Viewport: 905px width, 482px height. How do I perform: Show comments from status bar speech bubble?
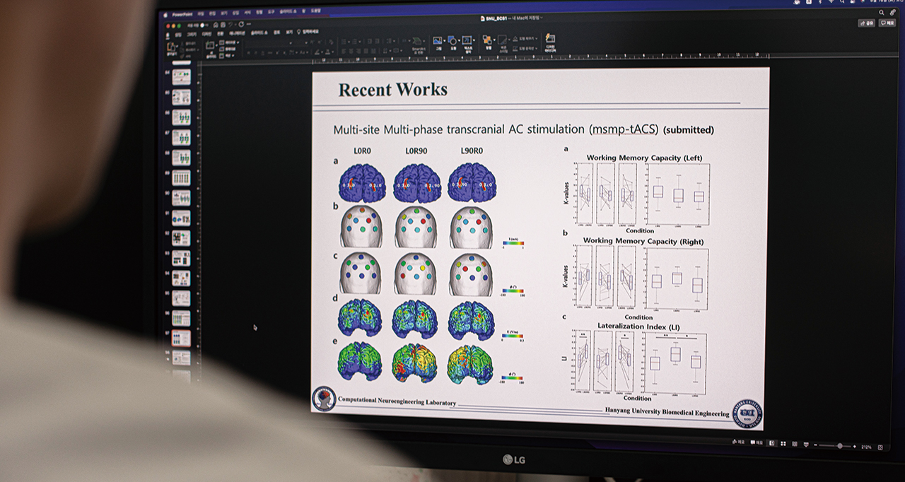757,442
